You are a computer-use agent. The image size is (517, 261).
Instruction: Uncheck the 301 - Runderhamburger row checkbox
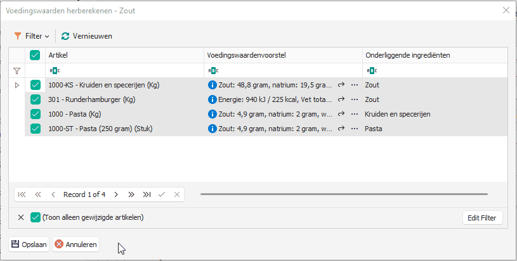pyautogui.click(x=35, y=99)
